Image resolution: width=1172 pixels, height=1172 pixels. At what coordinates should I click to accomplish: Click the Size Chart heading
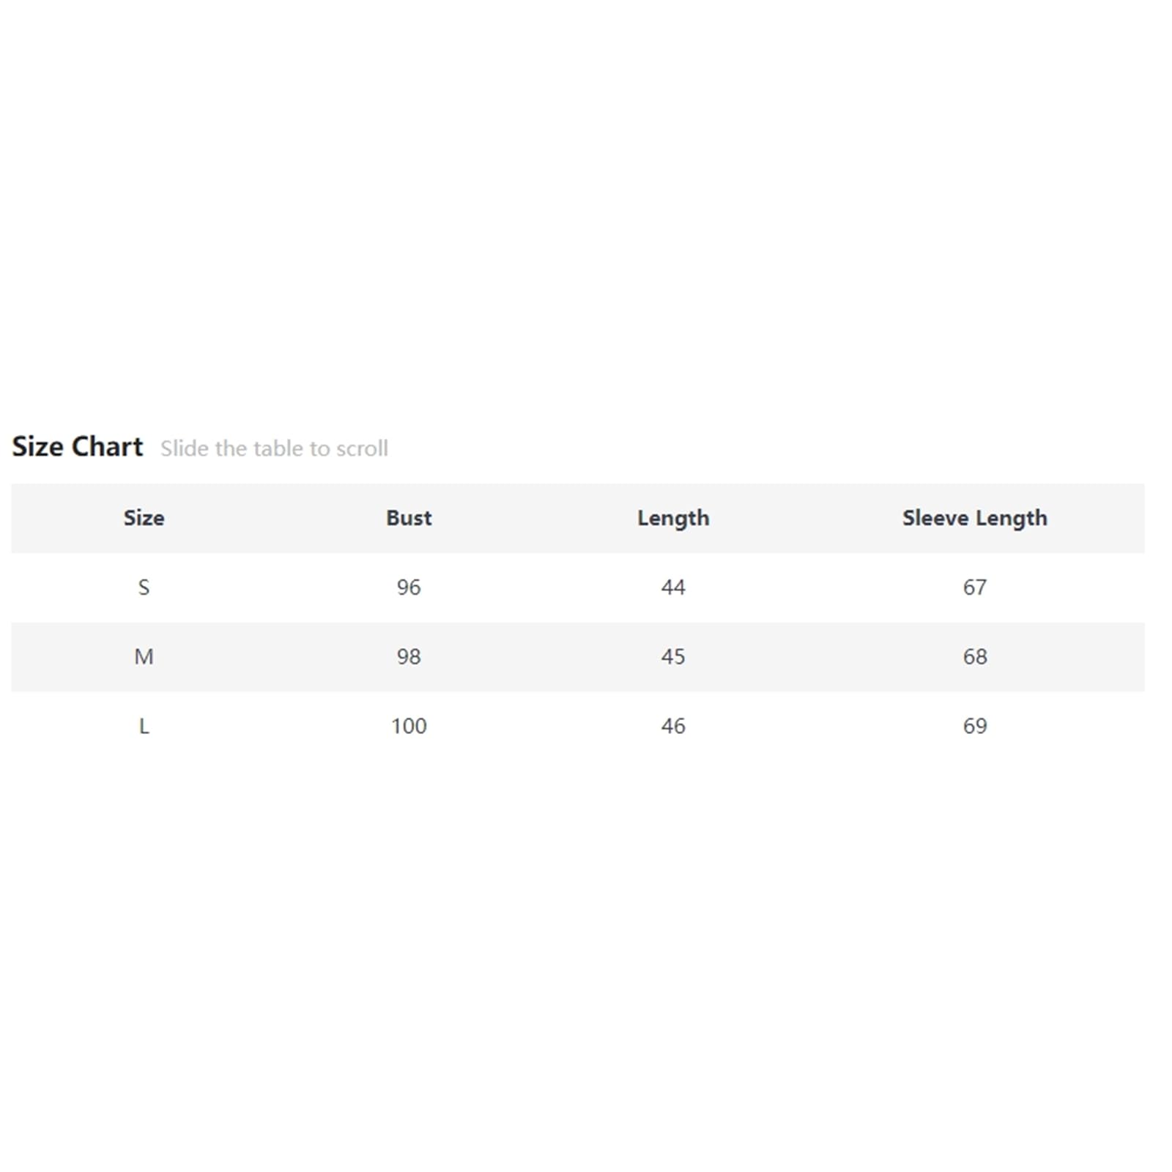click(77, 446)
